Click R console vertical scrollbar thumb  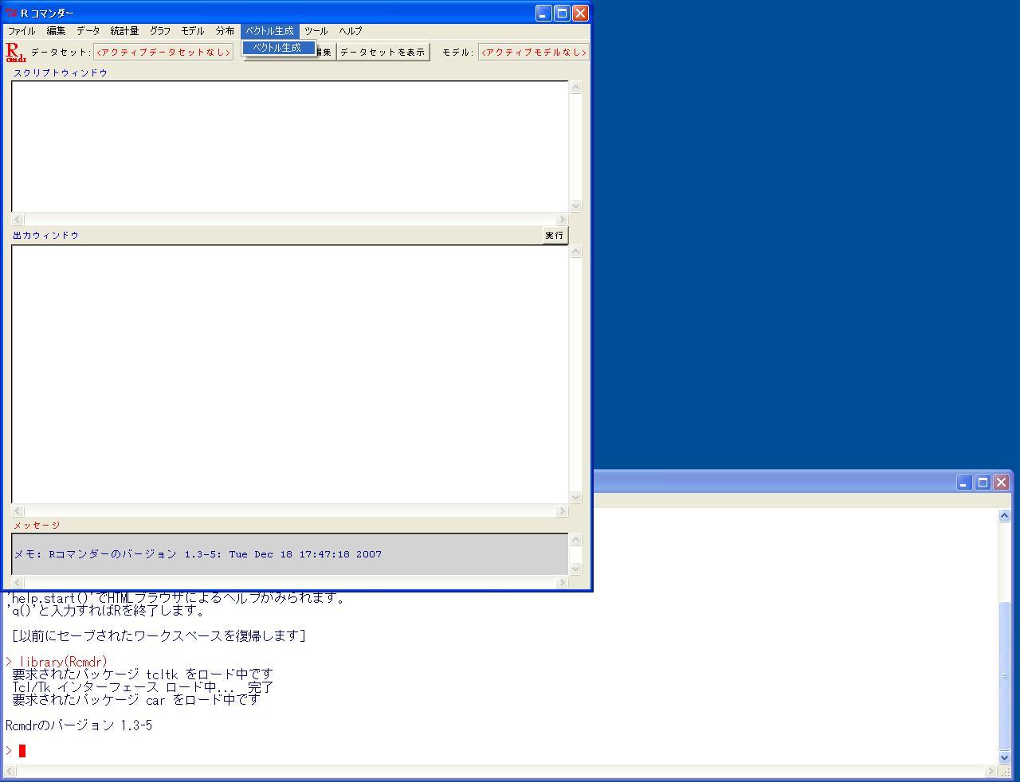1004,675
